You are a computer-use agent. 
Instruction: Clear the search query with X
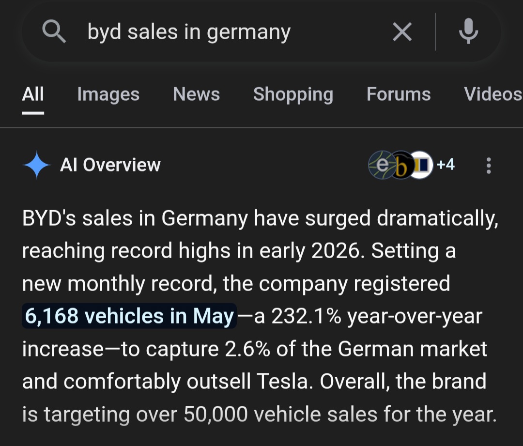[x=402, y=32]
